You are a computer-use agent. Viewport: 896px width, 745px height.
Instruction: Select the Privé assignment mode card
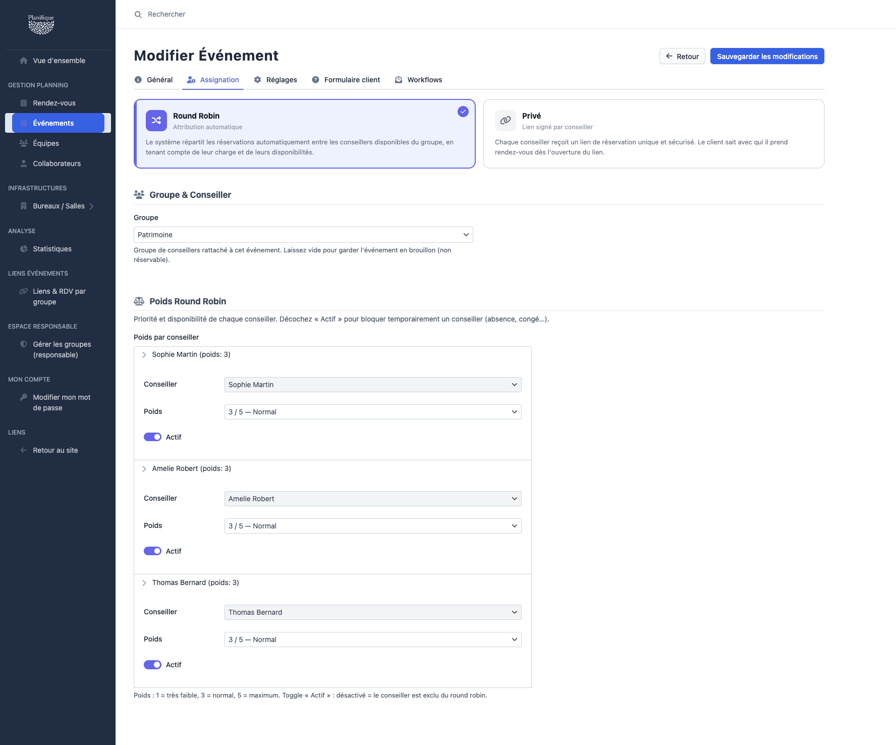(x=654, y=134)
